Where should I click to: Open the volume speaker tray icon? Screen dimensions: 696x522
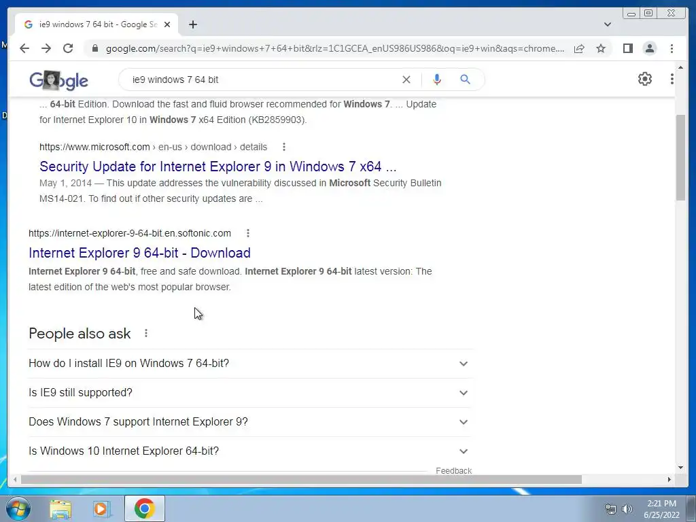point(627,509)
